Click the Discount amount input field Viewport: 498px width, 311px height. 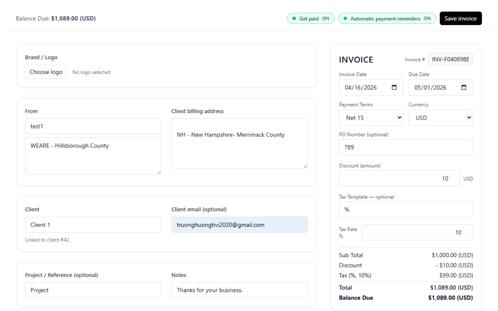399,178
